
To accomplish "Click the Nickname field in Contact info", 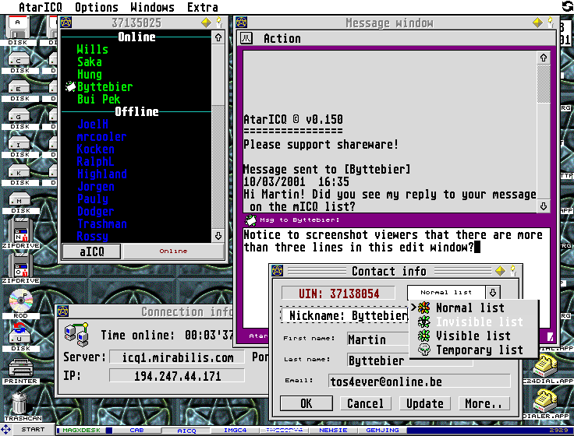I will coord(344,315).
